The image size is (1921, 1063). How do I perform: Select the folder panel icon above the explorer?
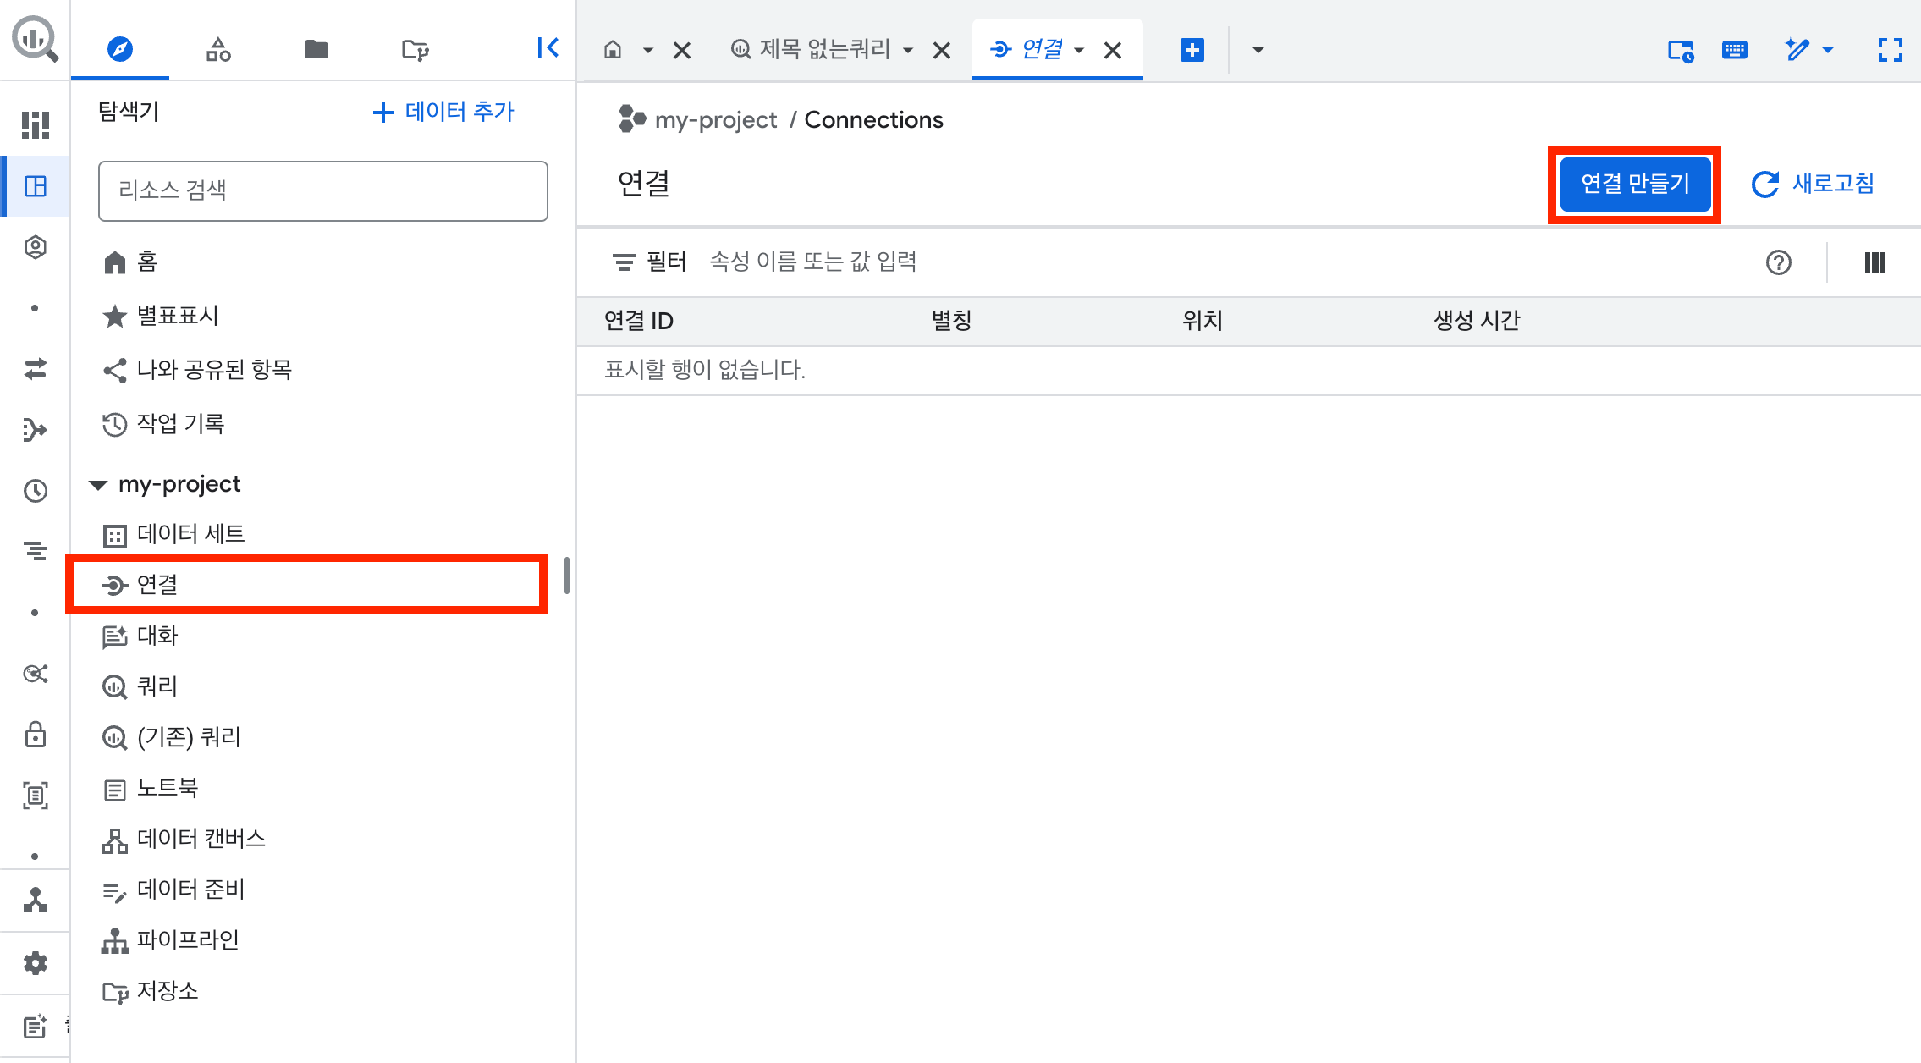[316, 49]
